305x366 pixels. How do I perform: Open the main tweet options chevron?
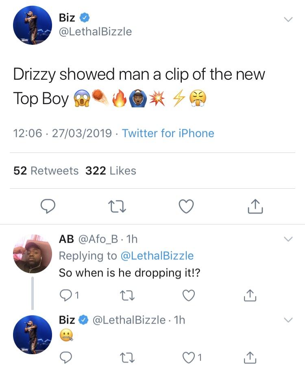point(289,18)
